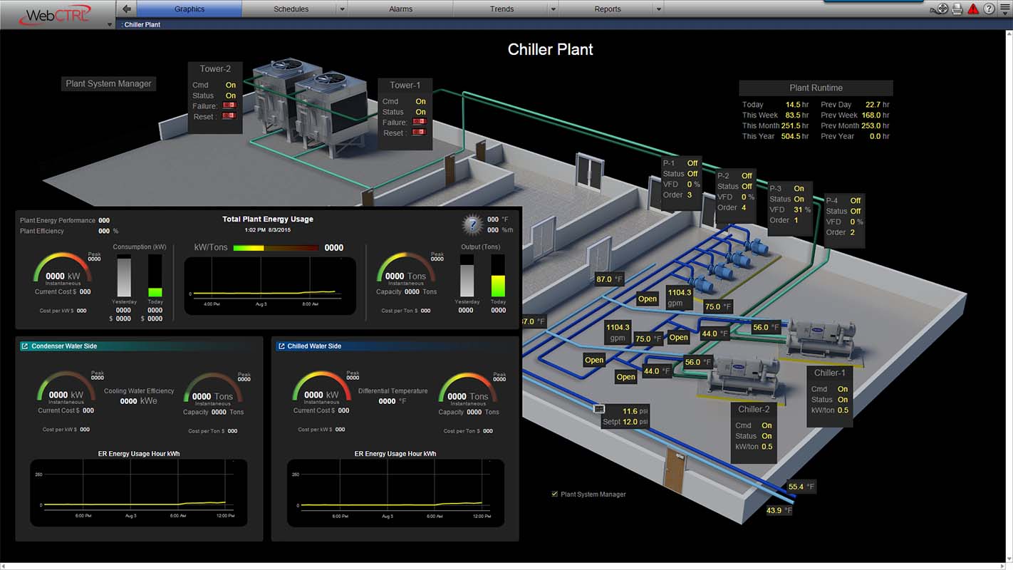Select the Alarms tab
Image resolution: width=1013 pixels, height=570 pixels.
(400, 9)
